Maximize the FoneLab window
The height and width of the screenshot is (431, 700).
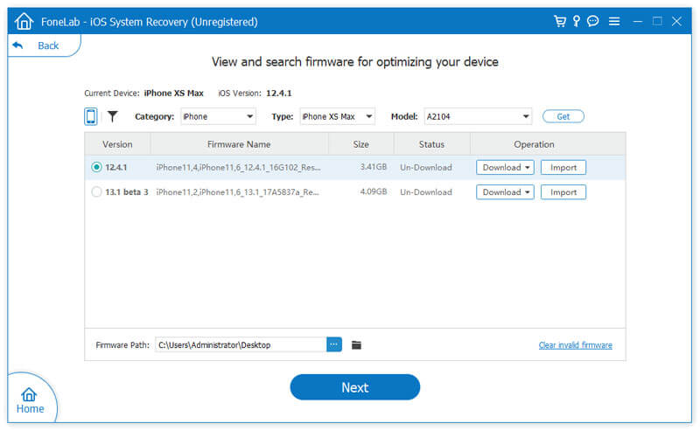click(657, 21)
